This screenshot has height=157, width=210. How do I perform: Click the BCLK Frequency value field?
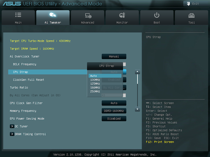[114, 64]
